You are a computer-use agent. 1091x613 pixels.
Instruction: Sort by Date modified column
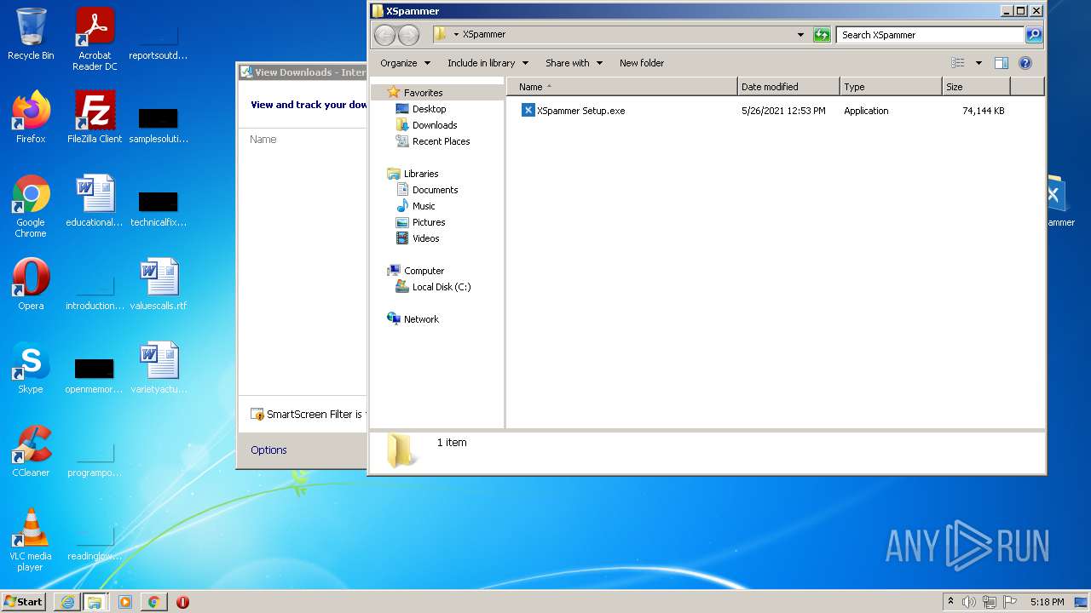(788, 87)
